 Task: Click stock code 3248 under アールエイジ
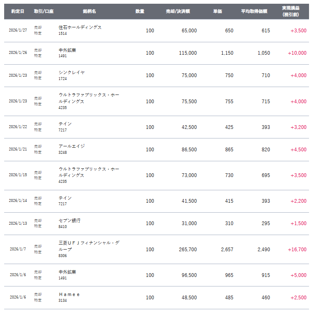63,153
